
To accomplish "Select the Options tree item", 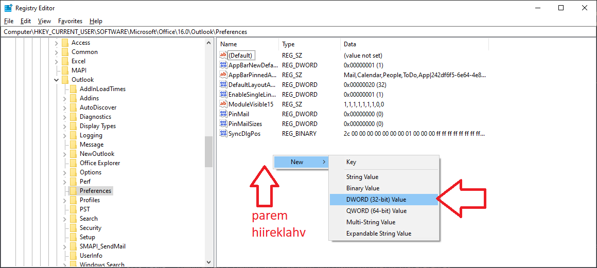I will [90, 172].
